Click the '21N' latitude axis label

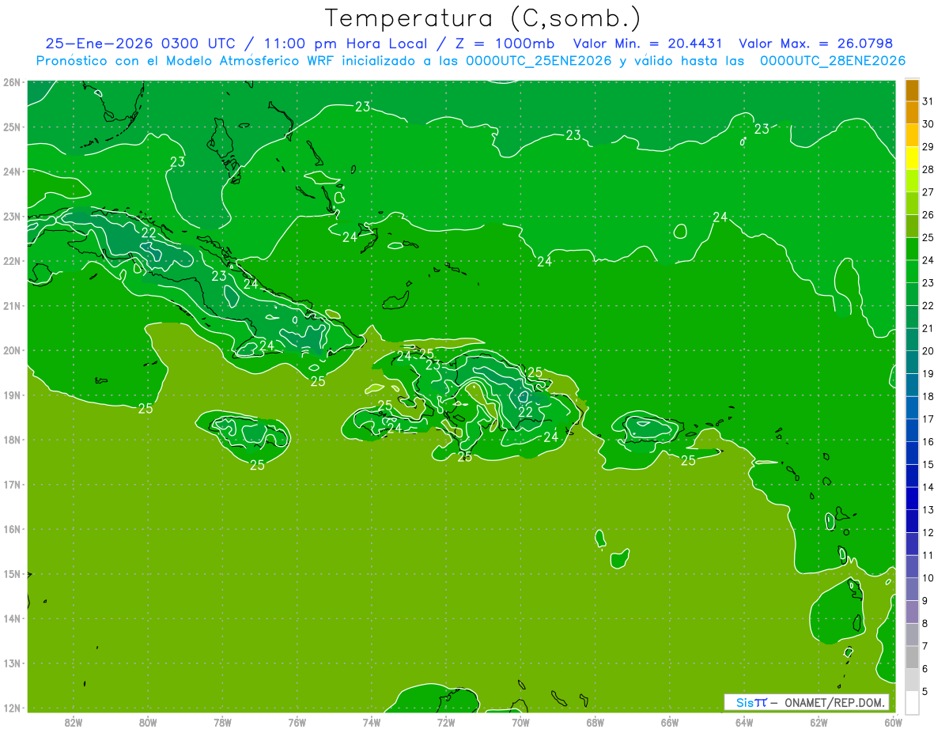click(12, 305)
